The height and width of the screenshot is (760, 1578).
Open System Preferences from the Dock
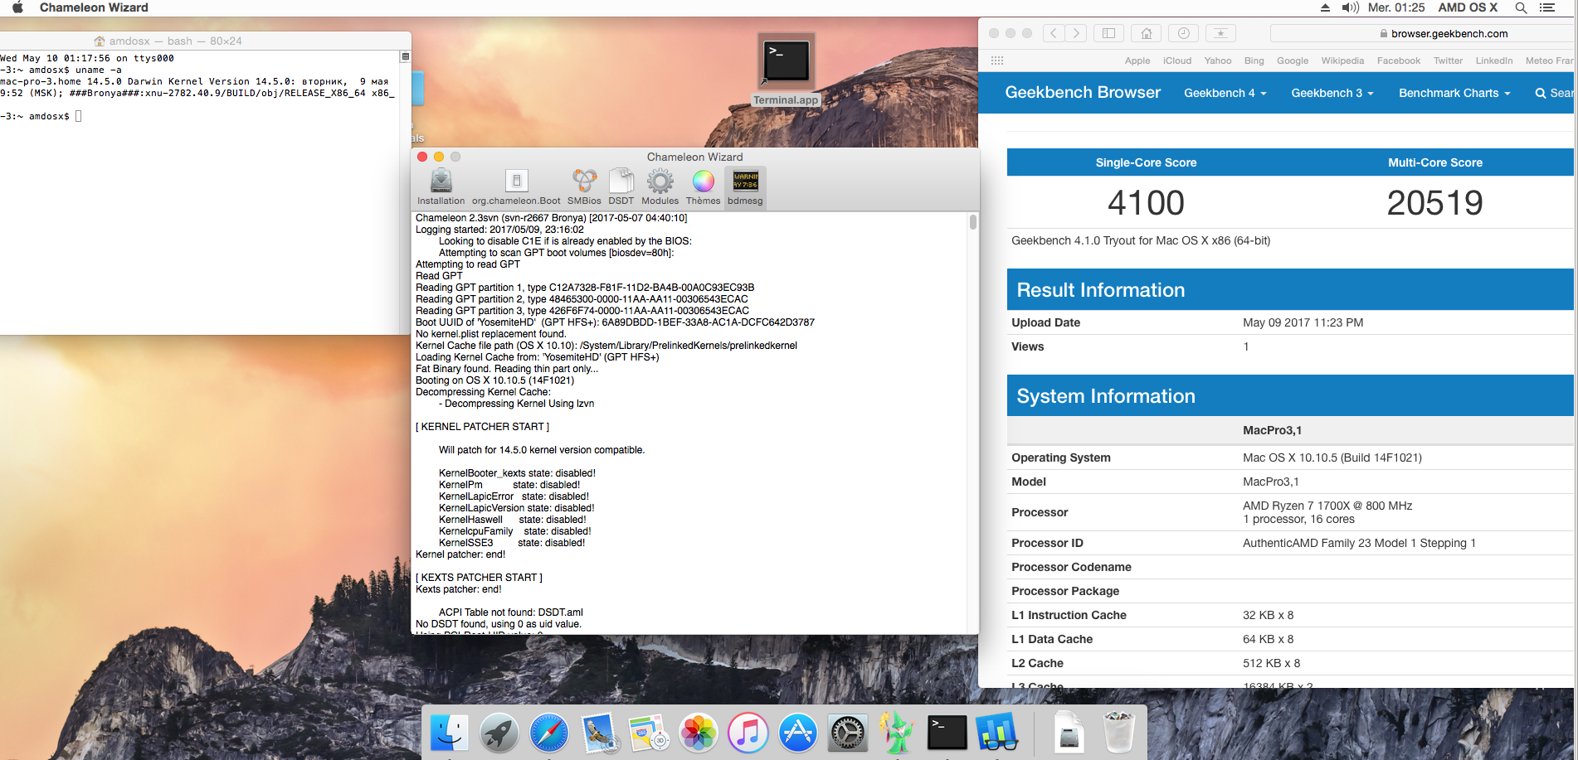848,733
